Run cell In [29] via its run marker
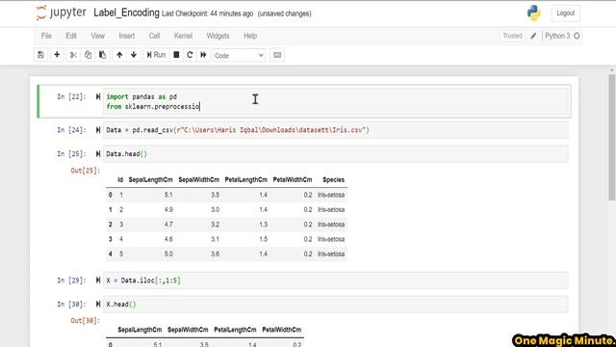616x347 pixels. click(98, 280)
